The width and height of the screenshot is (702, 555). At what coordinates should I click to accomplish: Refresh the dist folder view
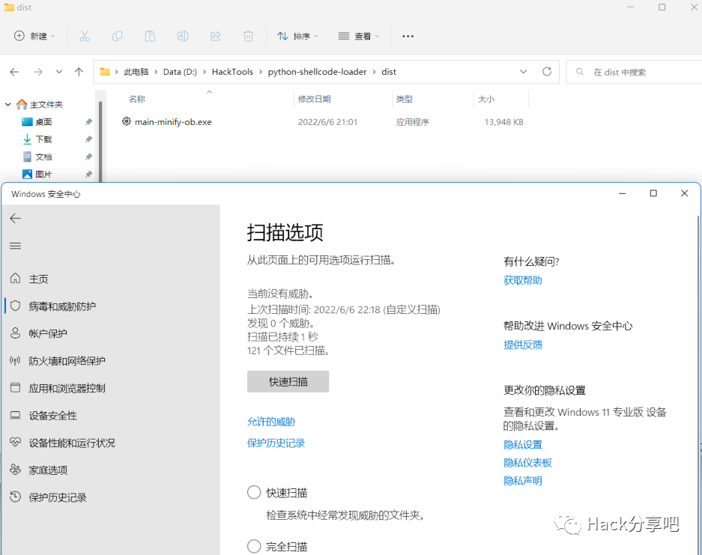tap(547, 72)
